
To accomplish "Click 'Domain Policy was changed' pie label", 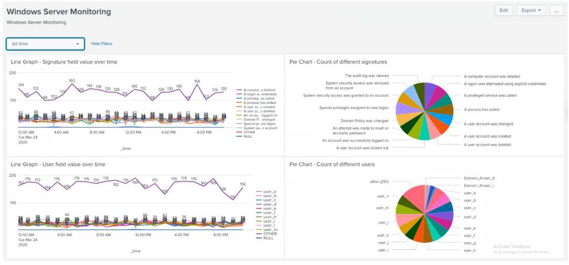I will [364, 121].
